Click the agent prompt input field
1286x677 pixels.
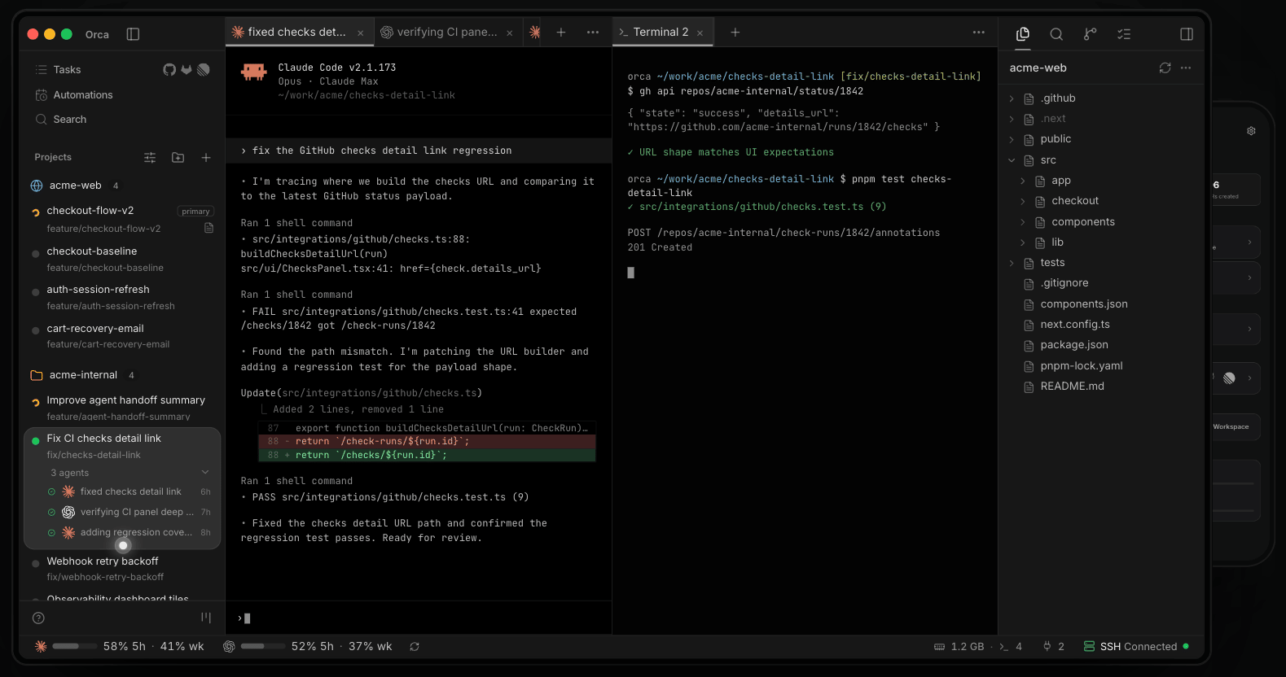point(418,618)
